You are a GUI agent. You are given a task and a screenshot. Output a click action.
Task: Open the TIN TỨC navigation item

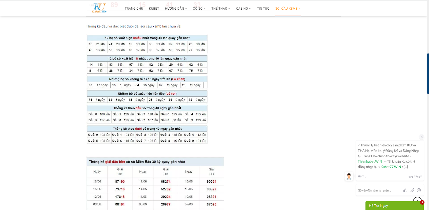click(x=263, y=9)
